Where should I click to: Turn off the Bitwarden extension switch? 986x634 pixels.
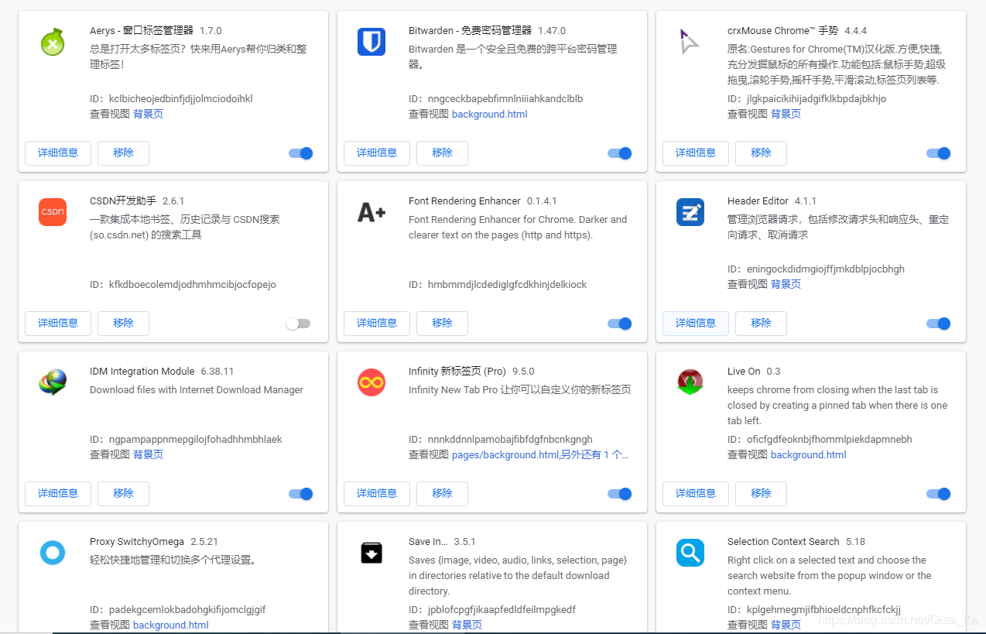(x=620, y=153)
